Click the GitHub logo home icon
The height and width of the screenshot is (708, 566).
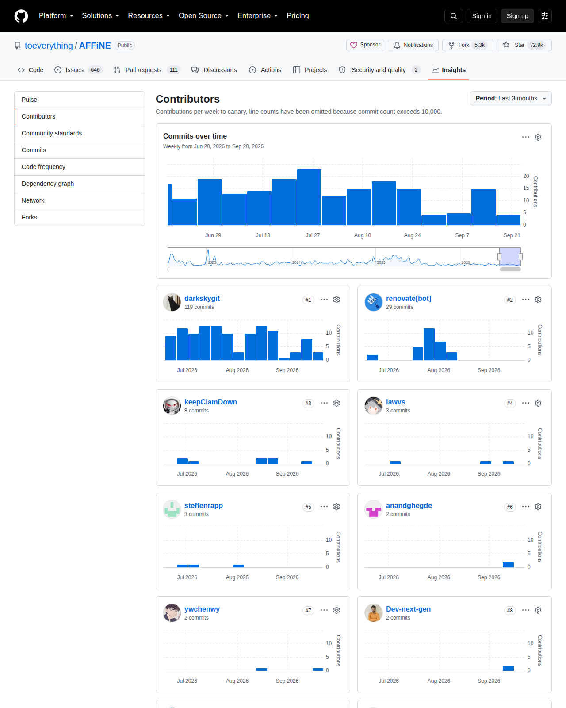[21, 16]
